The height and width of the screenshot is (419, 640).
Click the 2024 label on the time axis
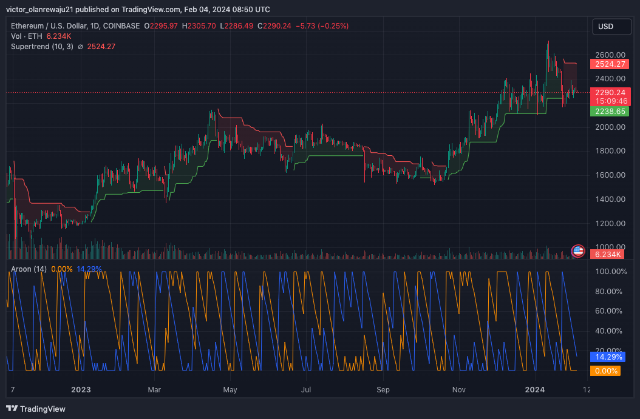pyautogui.click(x=535, y=390)
